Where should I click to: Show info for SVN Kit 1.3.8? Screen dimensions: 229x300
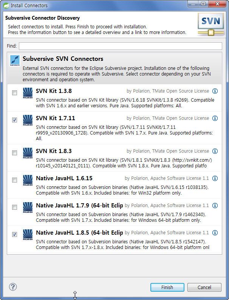tap(215, 91)
